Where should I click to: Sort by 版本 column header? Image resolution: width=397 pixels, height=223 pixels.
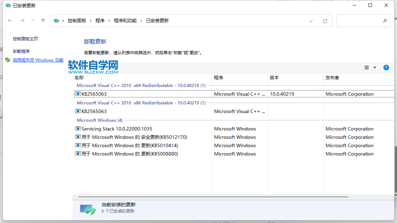295,78
